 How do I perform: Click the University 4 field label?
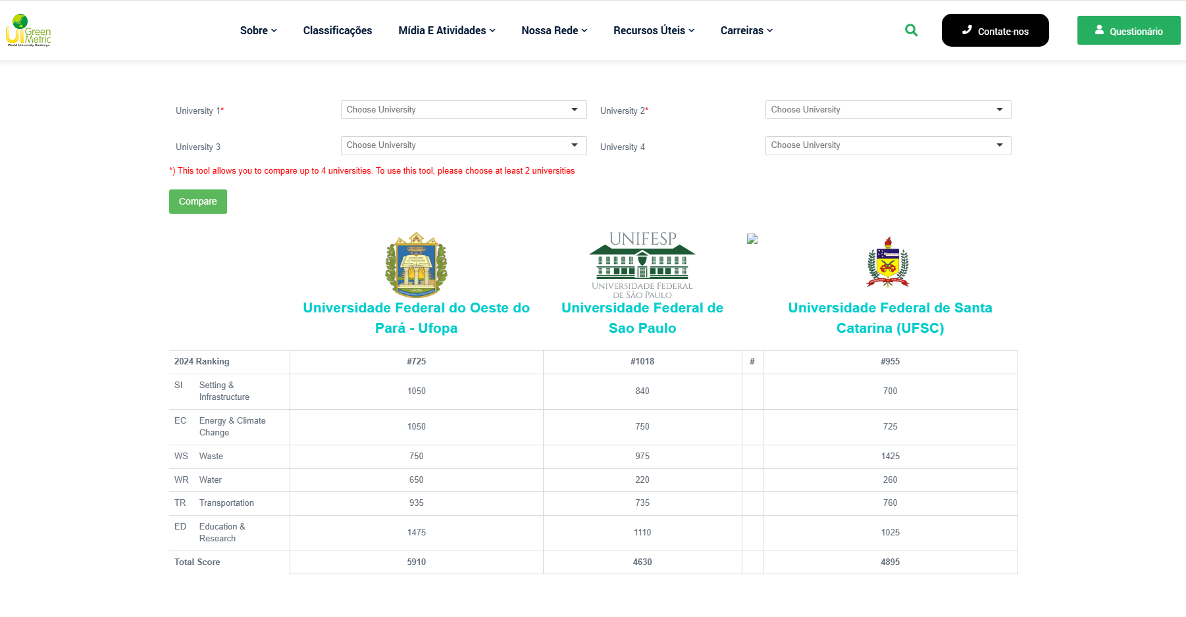tap(623, 147)
